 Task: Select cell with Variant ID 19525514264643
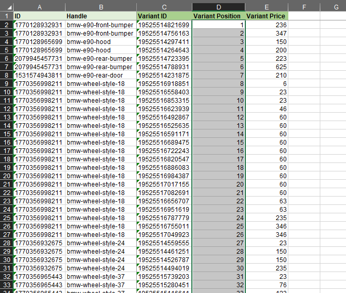click(164, 50)
